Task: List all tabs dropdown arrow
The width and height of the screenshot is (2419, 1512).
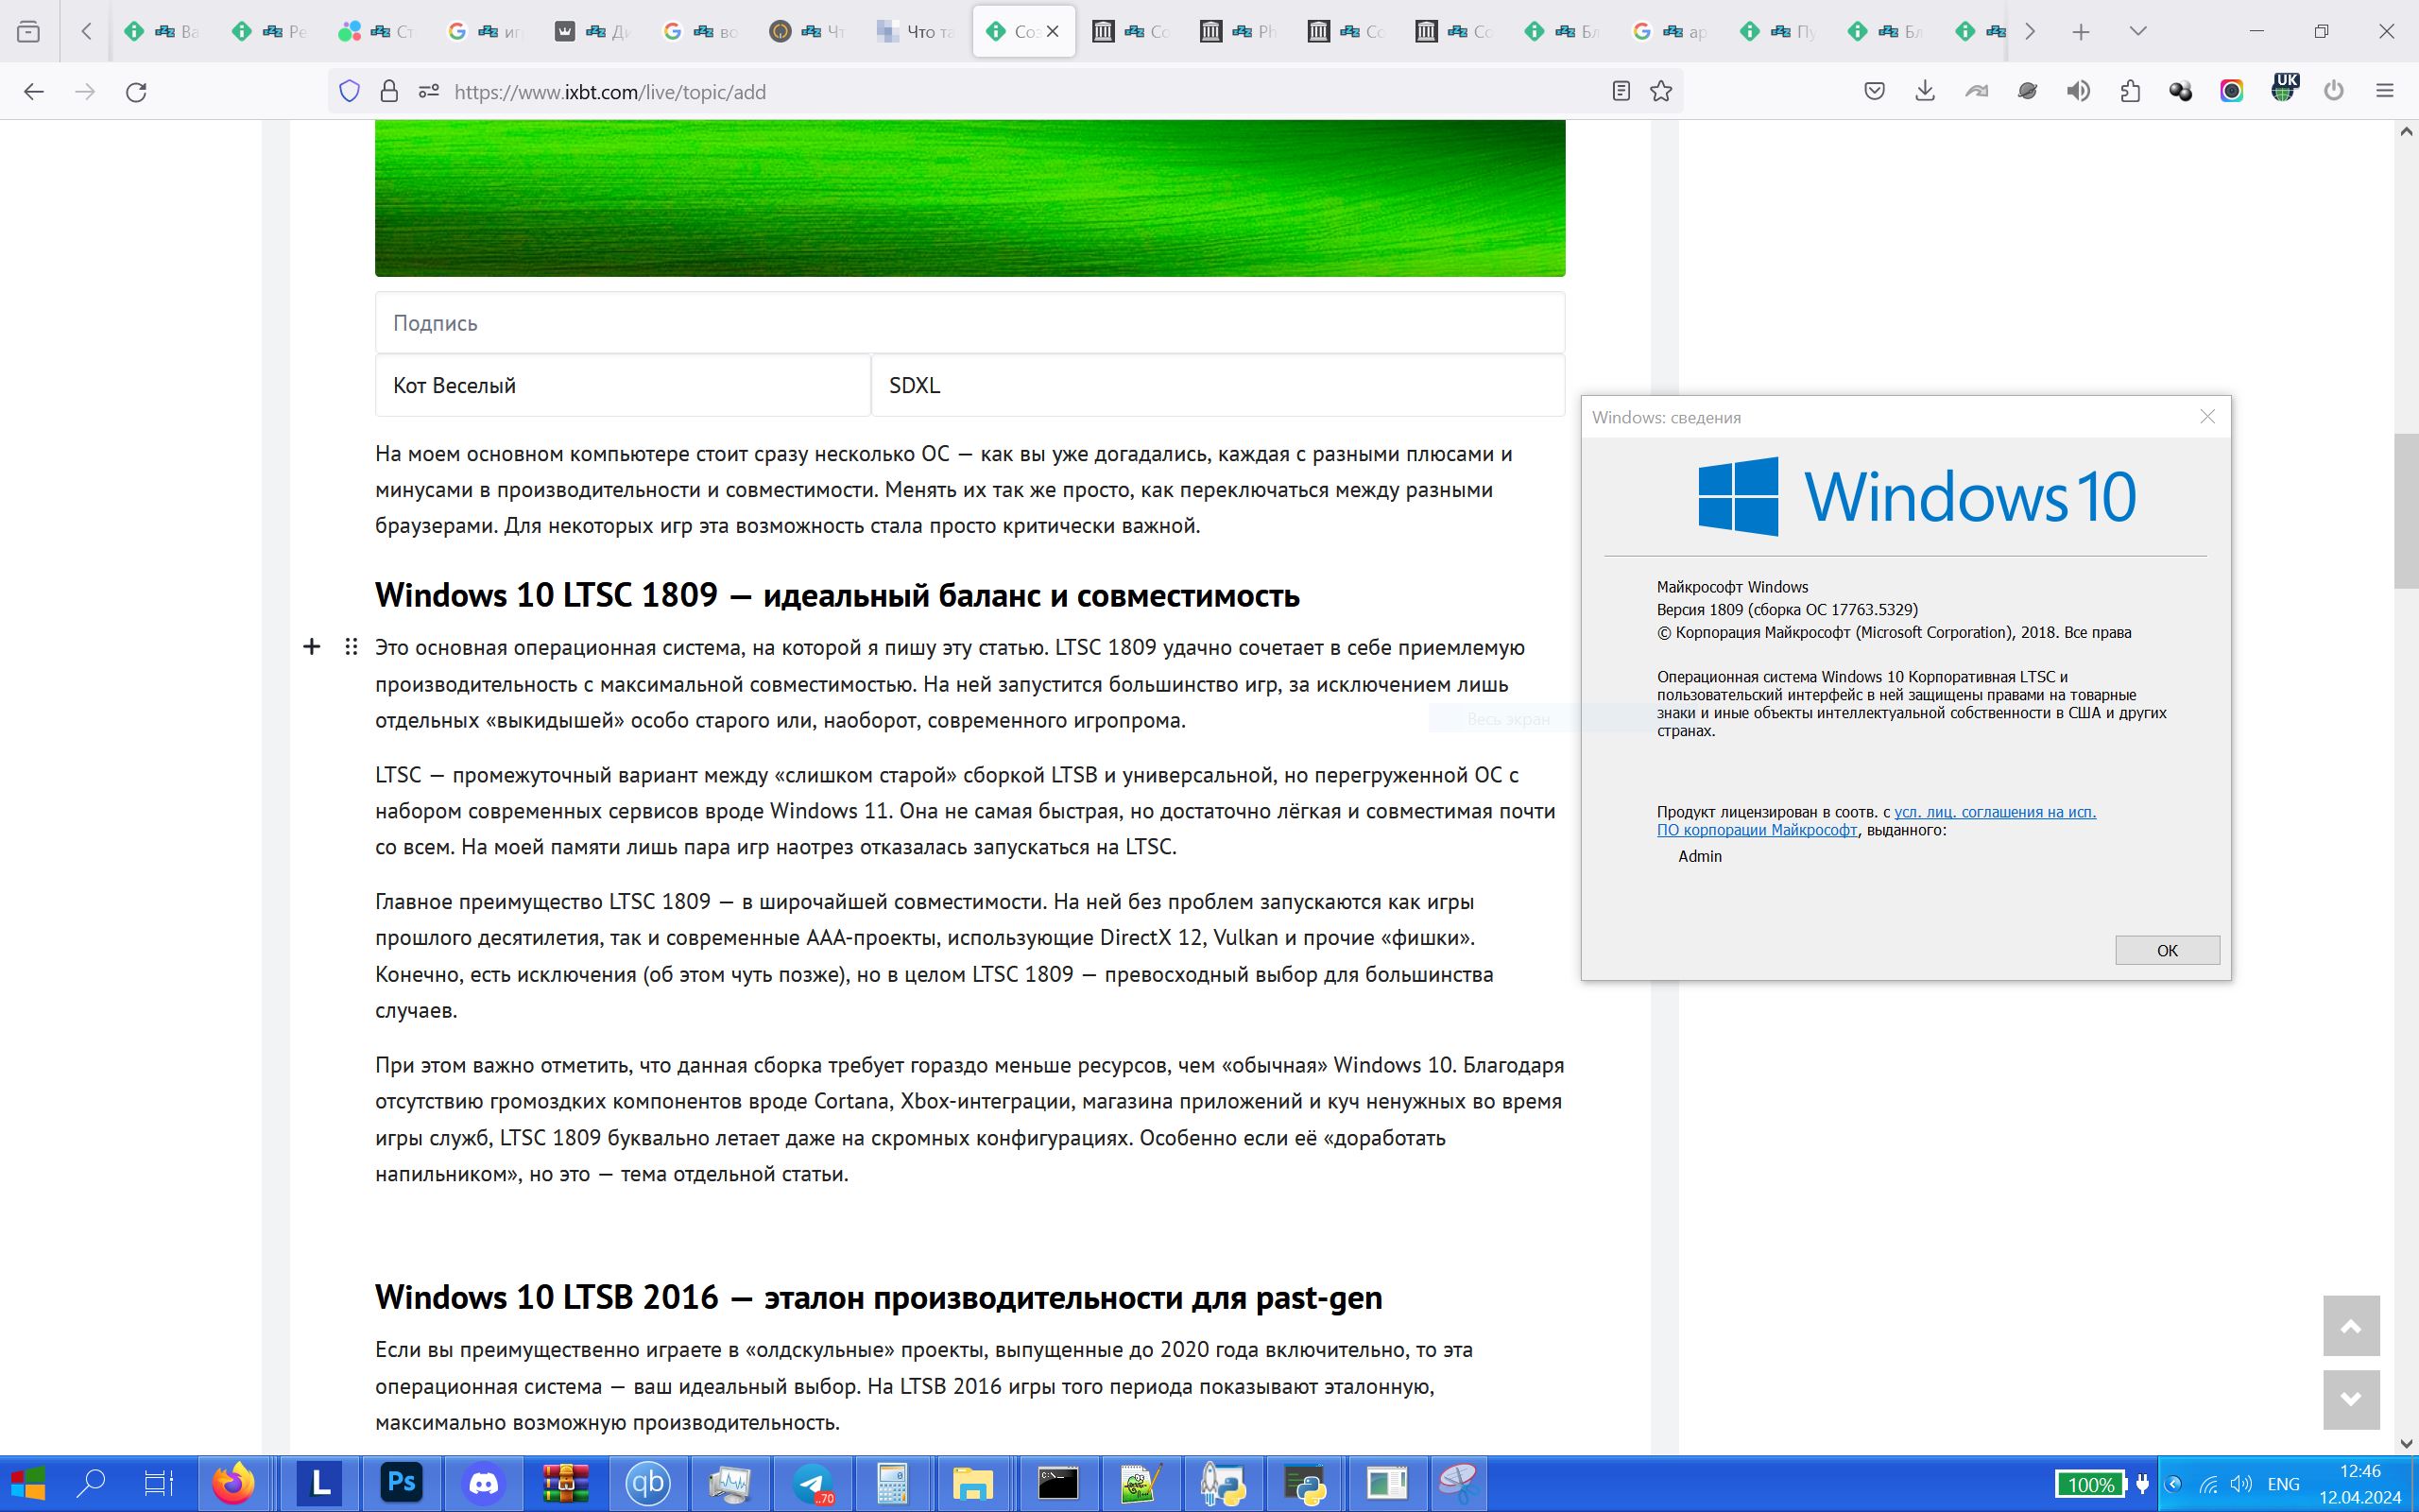Action: pyautogui.click(x=2138, y=31)
